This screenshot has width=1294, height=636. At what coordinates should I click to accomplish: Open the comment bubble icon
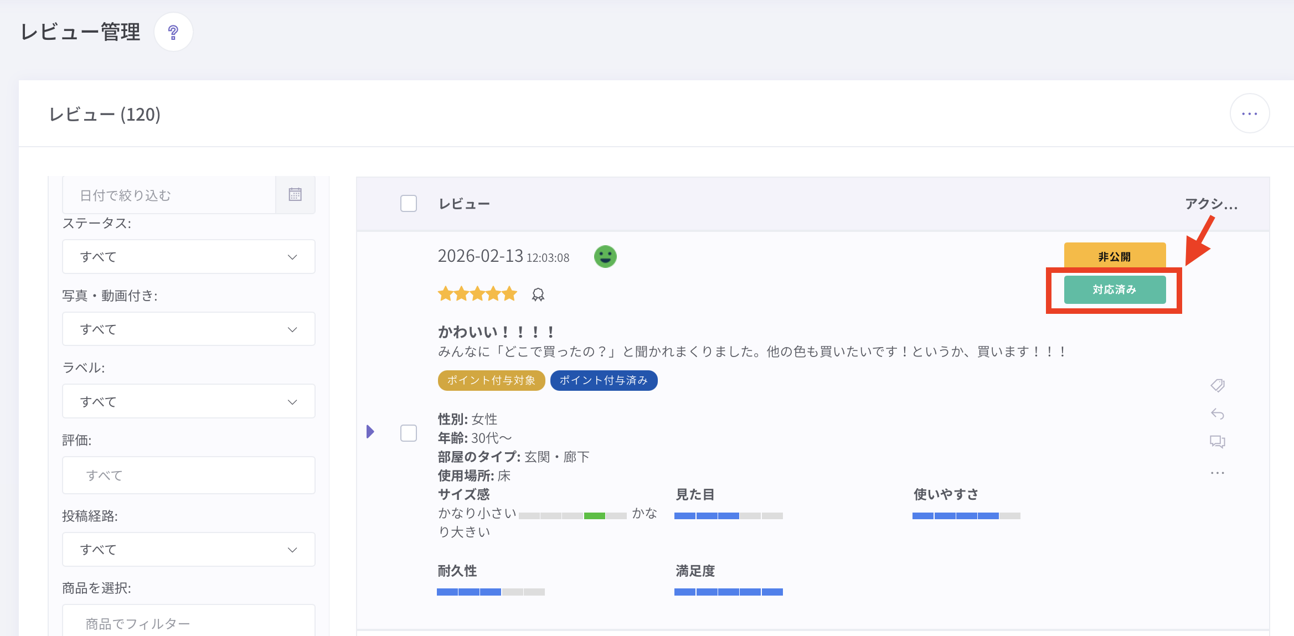point(1217,442)
